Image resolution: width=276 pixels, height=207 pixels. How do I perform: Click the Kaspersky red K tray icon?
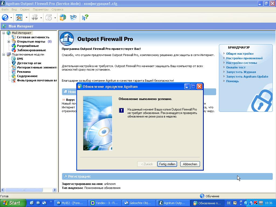point(256,203)
